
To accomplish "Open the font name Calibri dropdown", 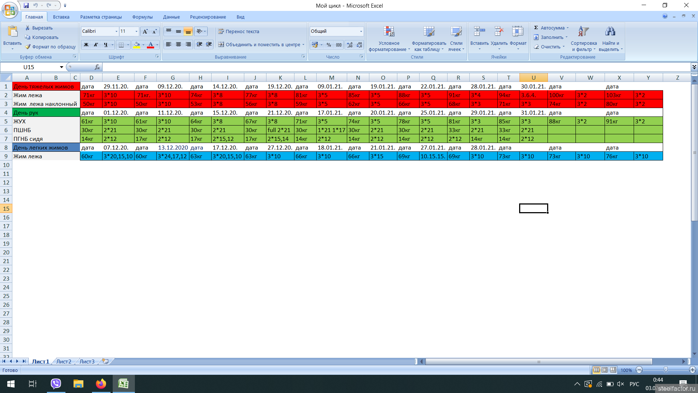I will tap(116, 31).
